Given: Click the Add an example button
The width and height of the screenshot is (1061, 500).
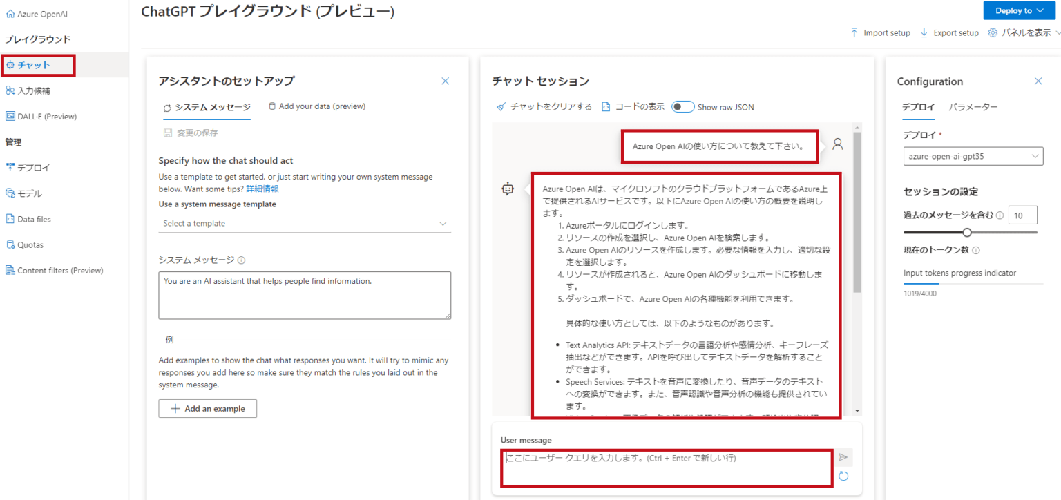Looking at the screenshot, I should pos(208,408).
